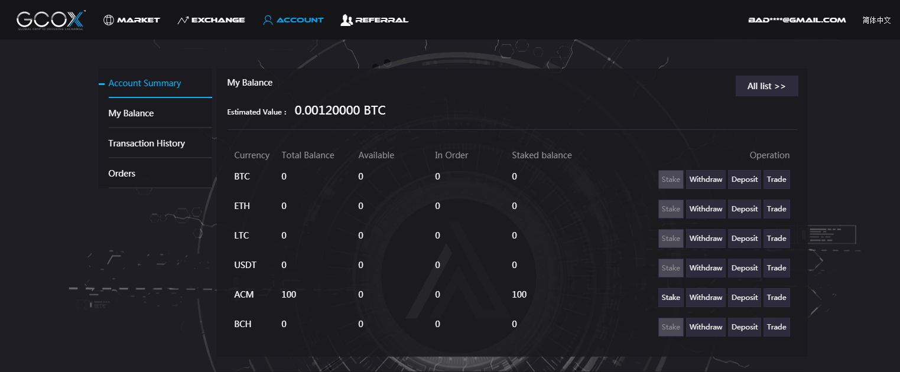Click Deposit for ETH
The height and width of the screenshot is (372, 900).
(x=745, y=209)
